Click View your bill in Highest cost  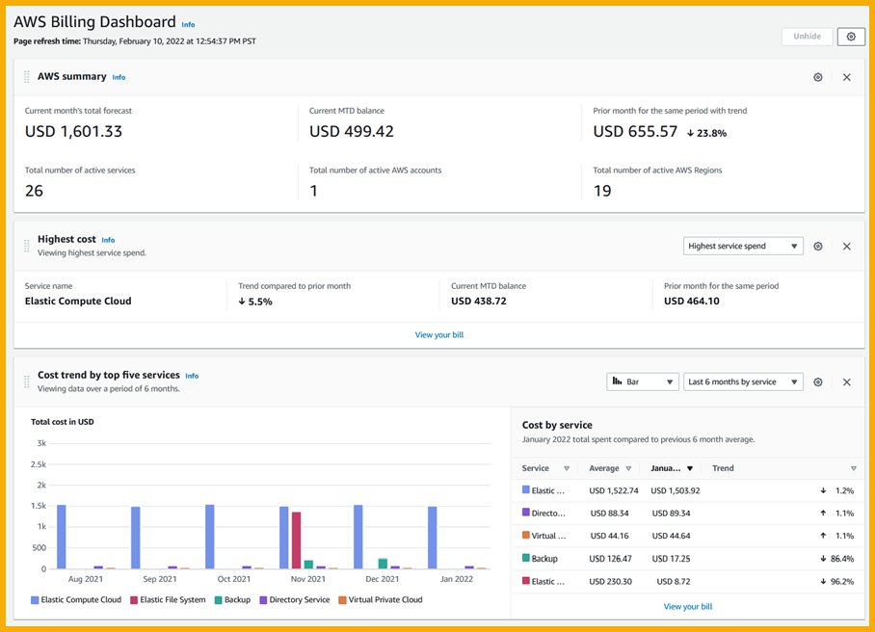click(439, 334)
